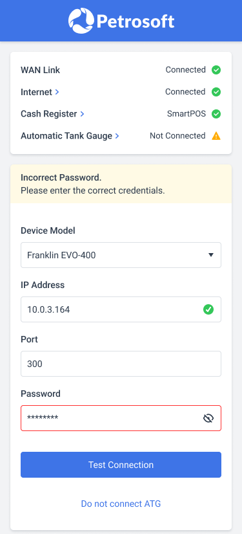Click the Internet connected check icon
This screenshot has width=242, height=534.
(x=216, y=92)
